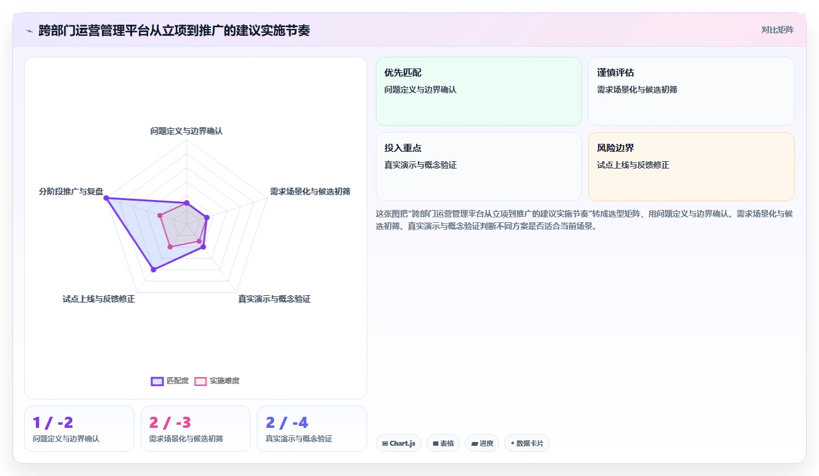Click the description paragraph starting 这张图把
The image size is (819, 476).
[584, 220]
